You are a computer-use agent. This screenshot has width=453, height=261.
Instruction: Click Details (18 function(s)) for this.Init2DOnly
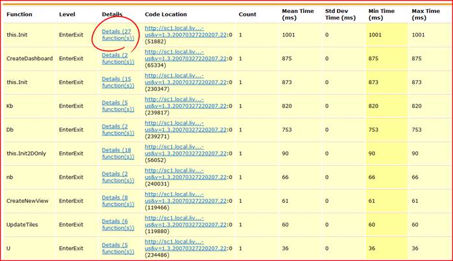pos(117,153)
